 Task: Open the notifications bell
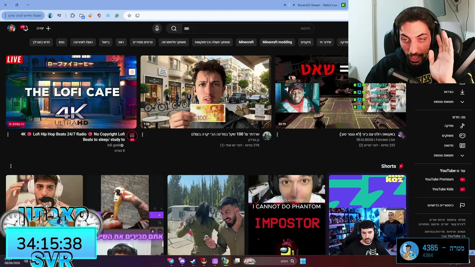coord(25,29)
